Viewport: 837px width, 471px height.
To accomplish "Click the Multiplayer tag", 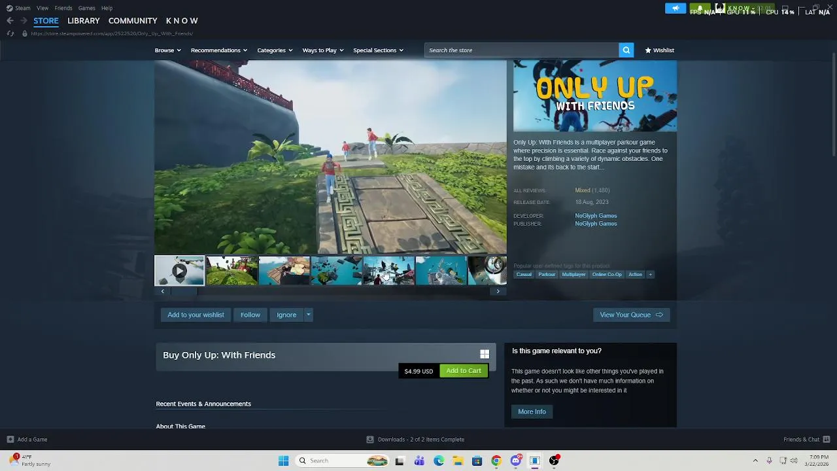I will [573, 275].
